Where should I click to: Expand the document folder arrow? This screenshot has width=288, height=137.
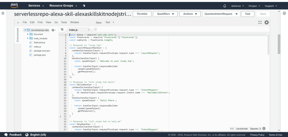point(28,34)
